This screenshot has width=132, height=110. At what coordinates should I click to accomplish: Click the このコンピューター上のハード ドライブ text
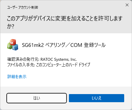click(63, 65)
